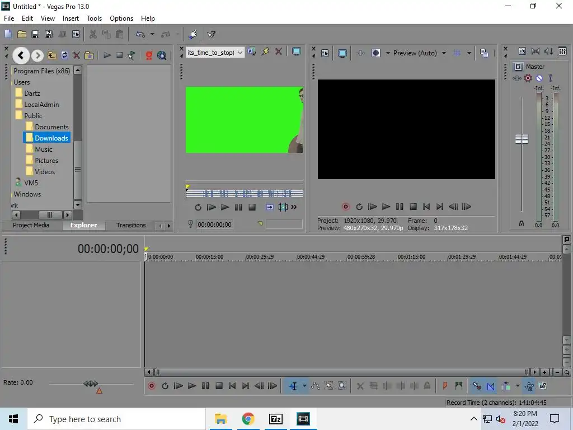
Task: Click the Get Media from Web icon
Action: (x=149, y=55)
